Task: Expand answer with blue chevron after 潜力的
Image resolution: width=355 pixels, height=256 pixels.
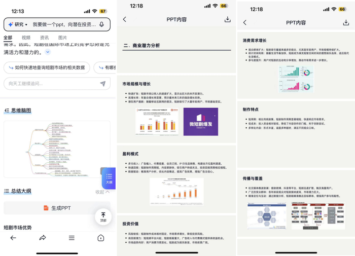Action: 48,52
